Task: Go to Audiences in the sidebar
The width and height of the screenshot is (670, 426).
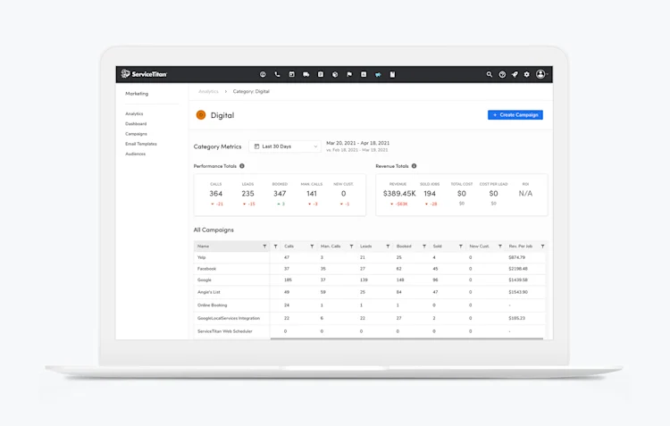Action: pyautogui.click(x=136, y=154)
